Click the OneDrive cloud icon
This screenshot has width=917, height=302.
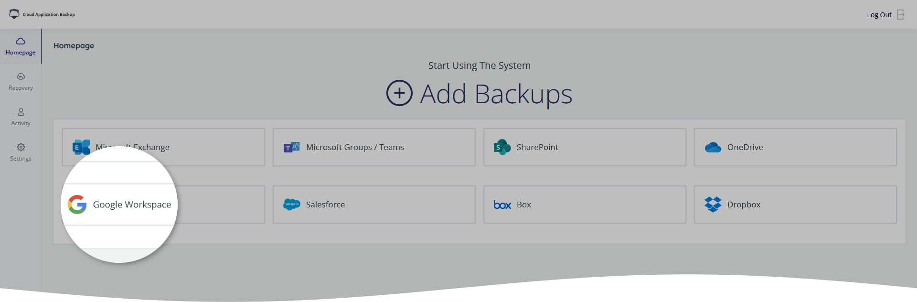713,147
